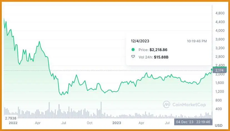Screen dimensions: 230x131
Task: Click the Jul label after 2023
Action: (167, 123)
